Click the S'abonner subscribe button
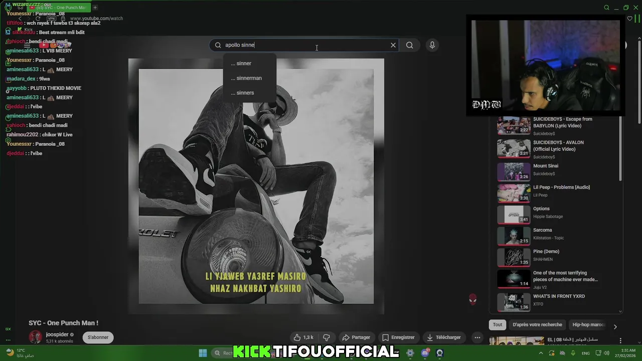Viewport: 642px width, 361px height. [98, 337]
